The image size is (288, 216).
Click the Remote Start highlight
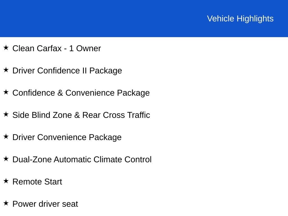click(x=37, y=182)
